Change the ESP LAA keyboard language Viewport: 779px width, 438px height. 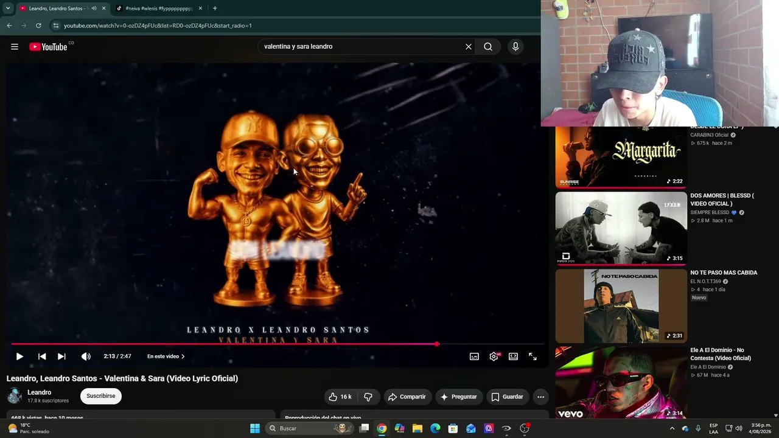(714, 428)
